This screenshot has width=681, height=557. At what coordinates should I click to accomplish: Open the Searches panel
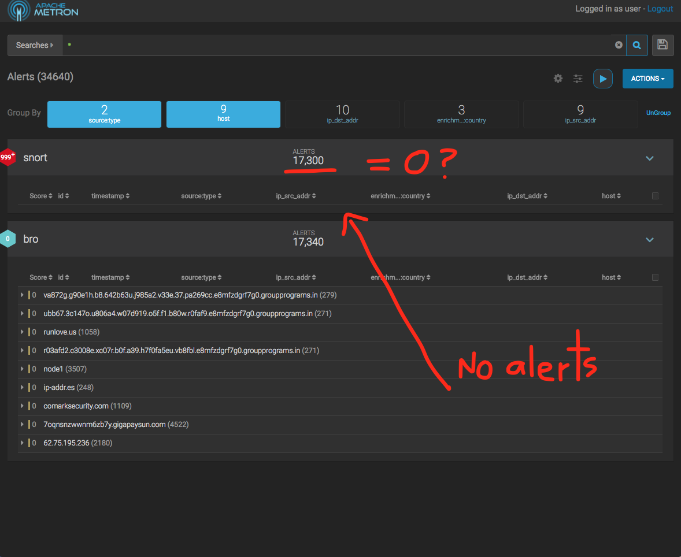point(35,45)
